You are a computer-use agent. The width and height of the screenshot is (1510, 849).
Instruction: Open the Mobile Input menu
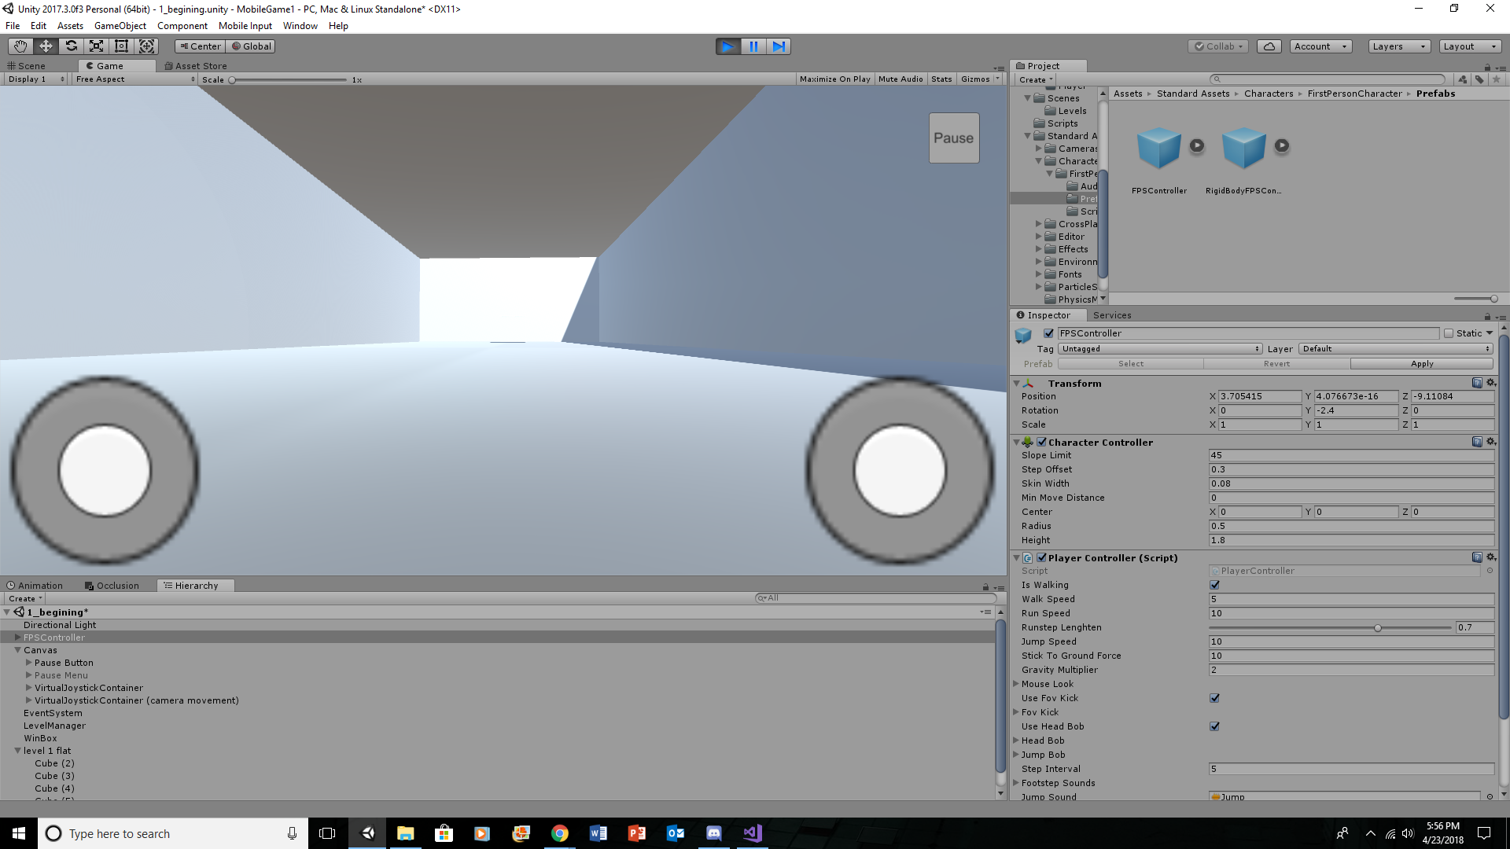point(245,26)
